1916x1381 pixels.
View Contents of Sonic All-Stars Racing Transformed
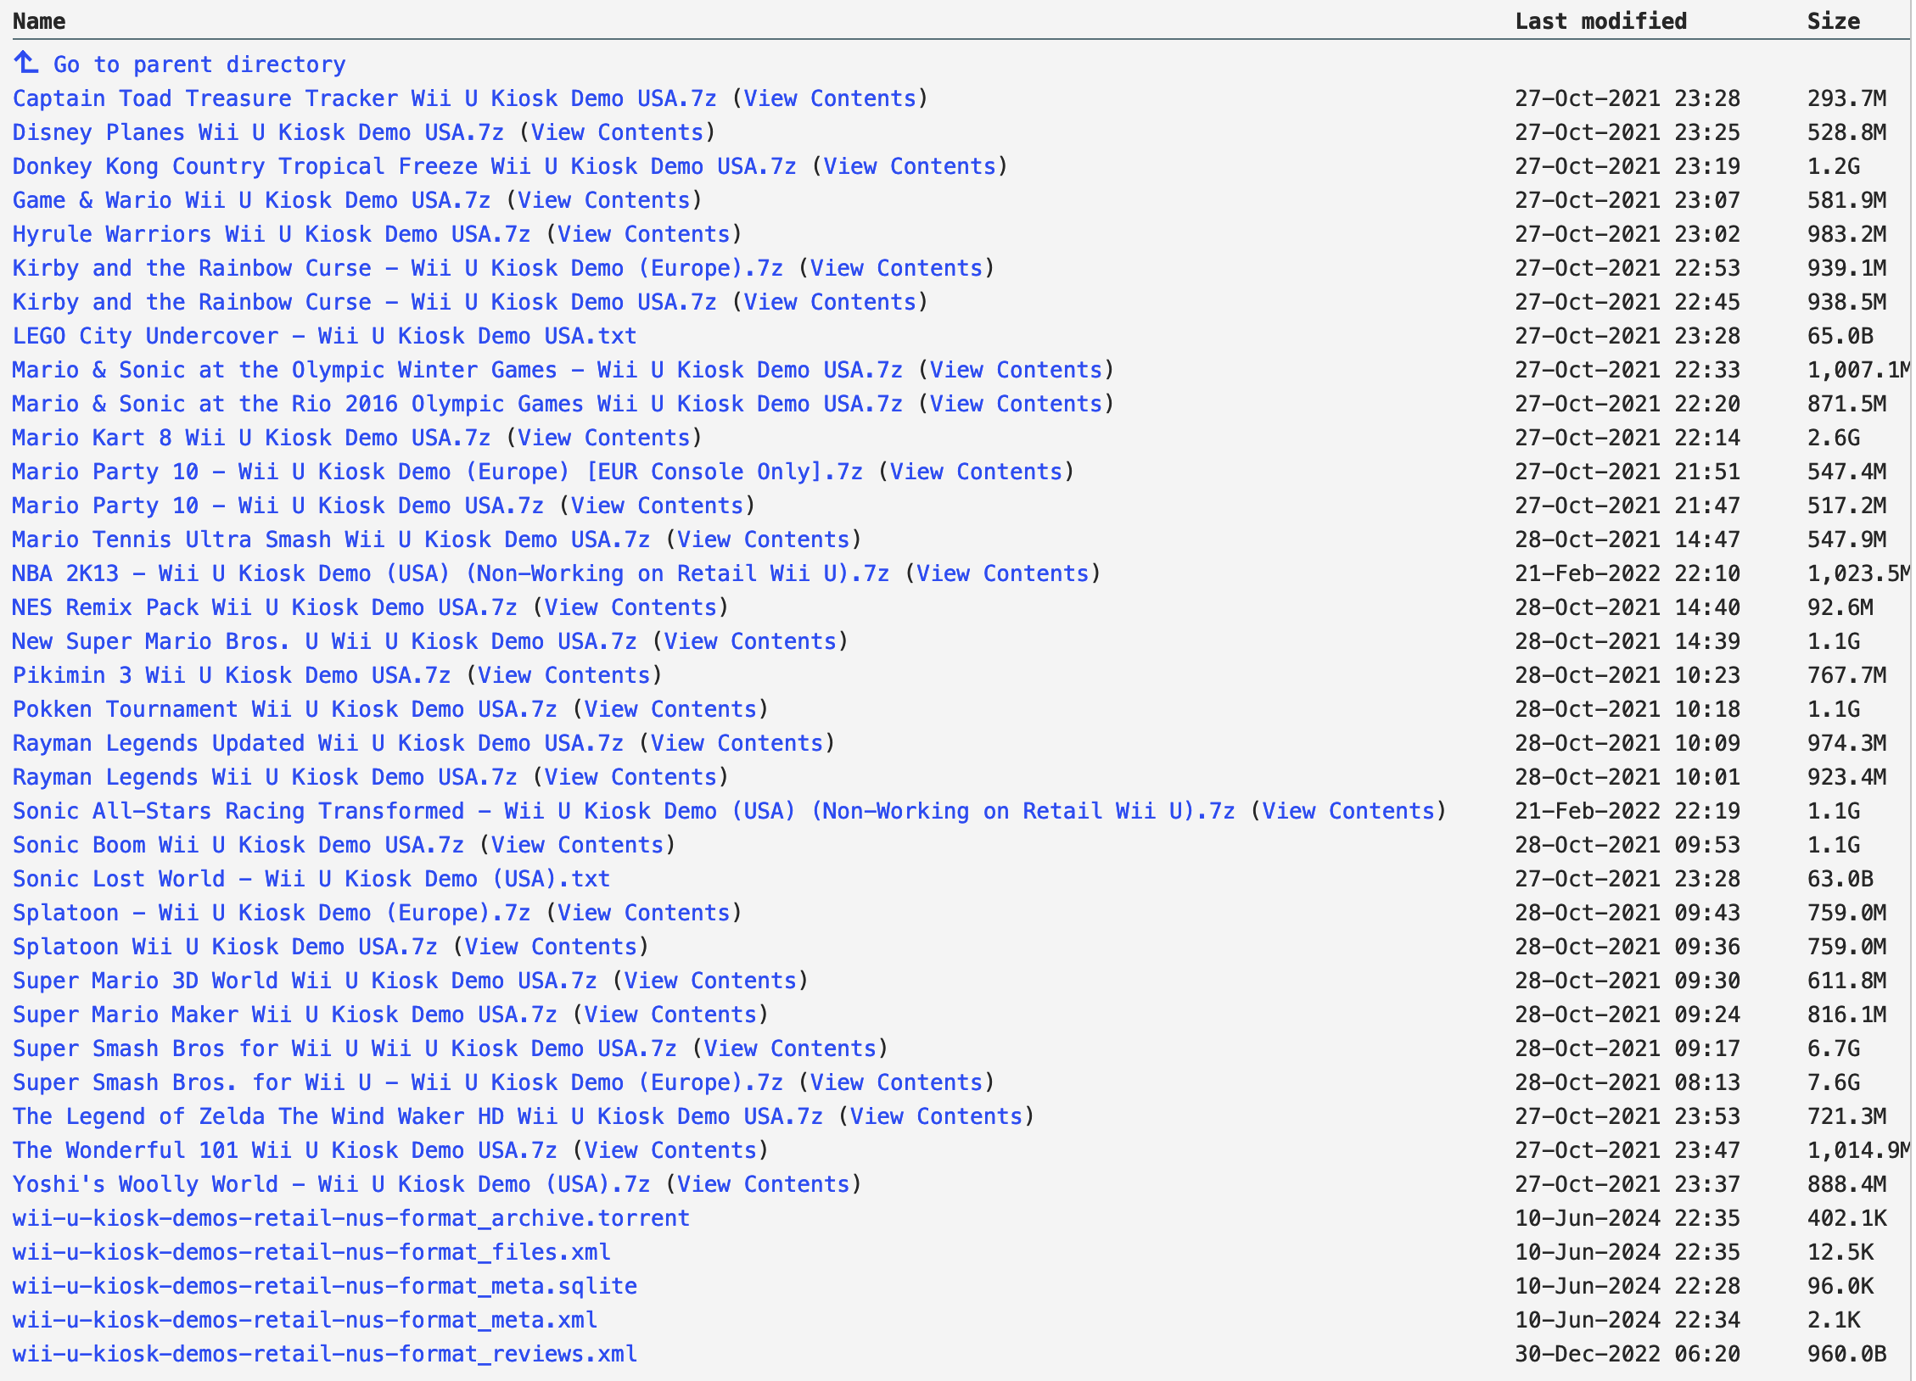click(x=1348, y=811)
